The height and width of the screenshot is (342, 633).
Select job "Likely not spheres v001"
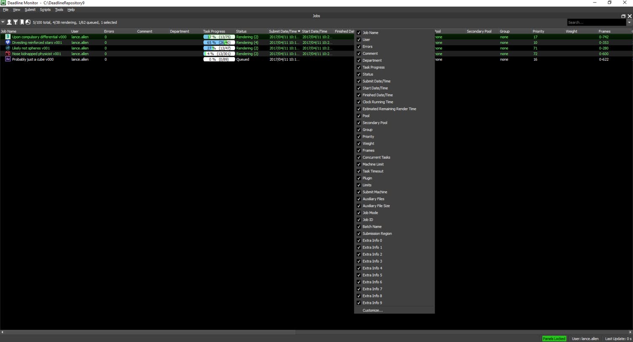pos(31,48)
